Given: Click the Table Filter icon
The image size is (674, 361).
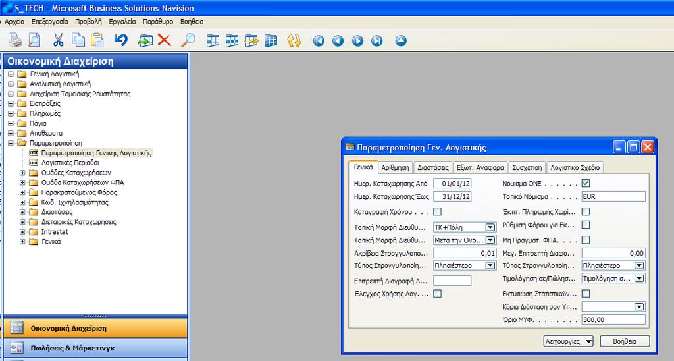Looking at the screenshot, I should point(232,40).
